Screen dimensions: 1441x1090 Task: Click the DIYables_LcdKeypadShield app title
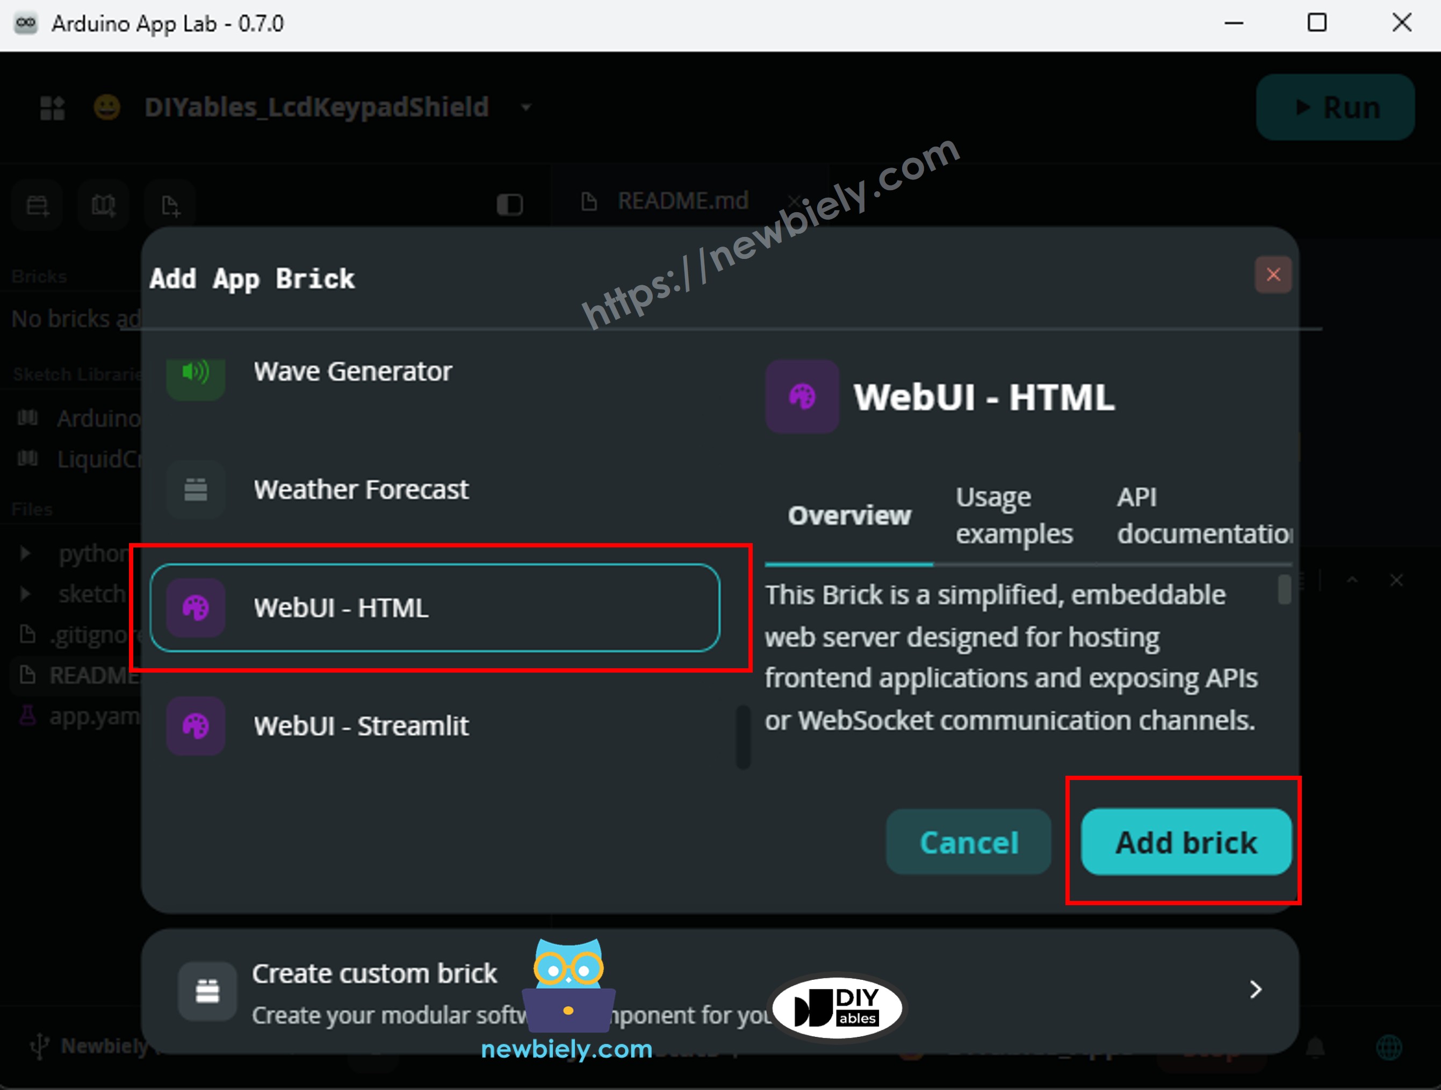pyautogui.click(x=316, y=107)
